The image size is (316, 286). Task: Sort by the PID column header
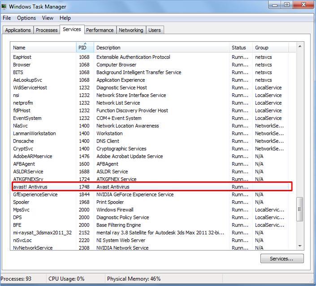[85, 48]
